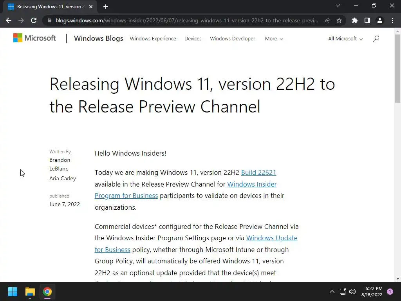Minimize the Chrome window
The width and height of the screenshot is (401, 301).
point(356,5)
